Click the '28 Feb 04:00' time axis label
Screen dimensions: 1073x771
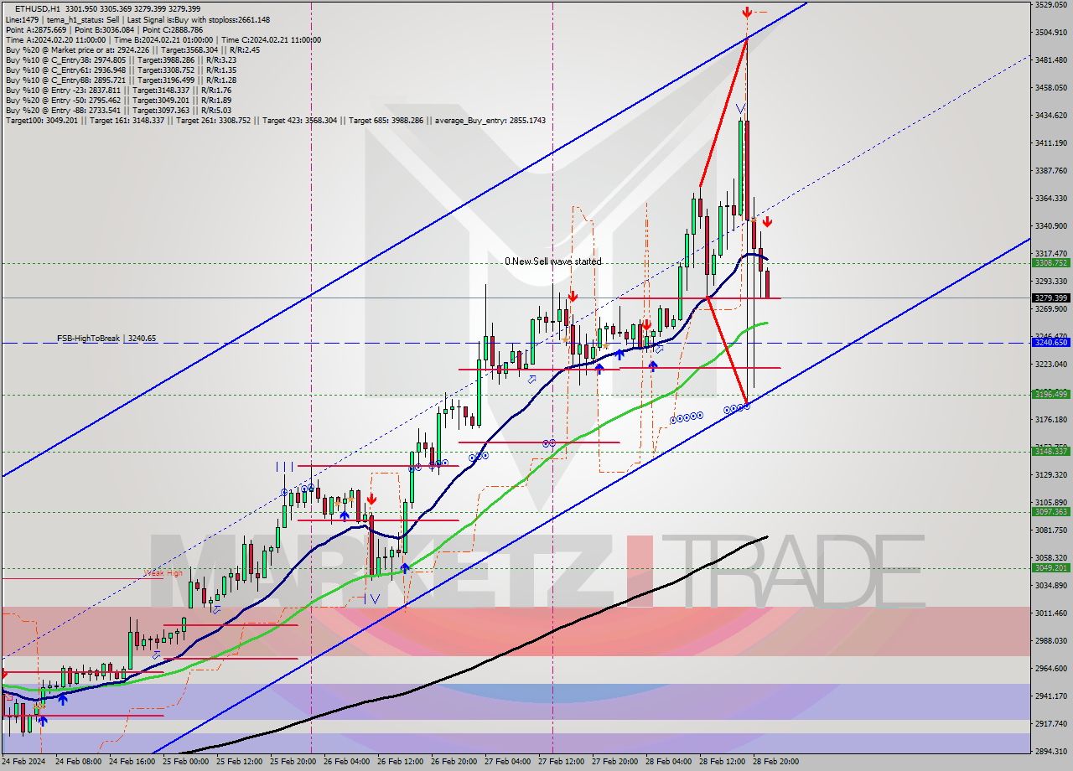(668, 762)
